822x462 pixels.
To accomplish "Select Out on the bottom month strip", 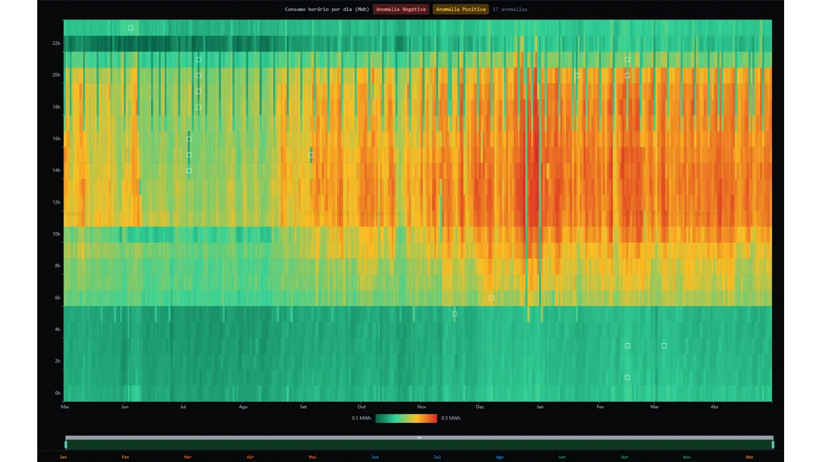I will click(x=624, y=457).
